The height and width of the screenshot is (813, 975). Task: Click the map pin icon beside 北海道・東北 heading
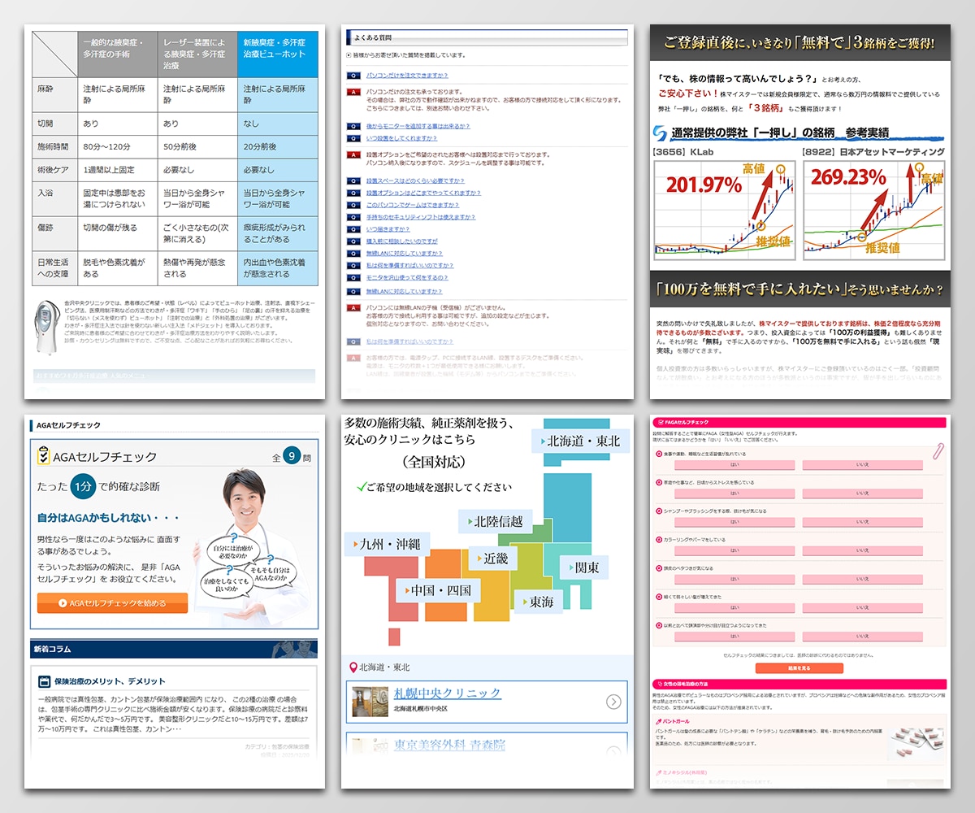[353, 667]
